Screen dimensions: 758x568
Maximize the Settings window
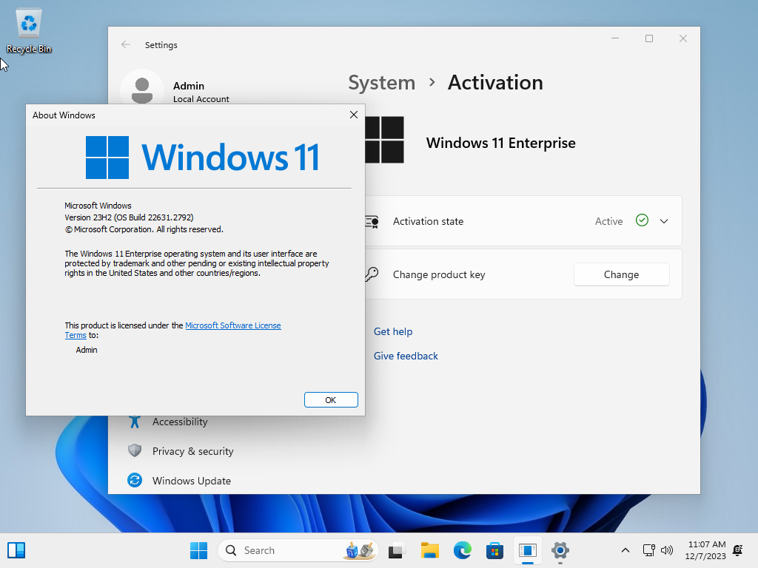(x=649, y=38)
